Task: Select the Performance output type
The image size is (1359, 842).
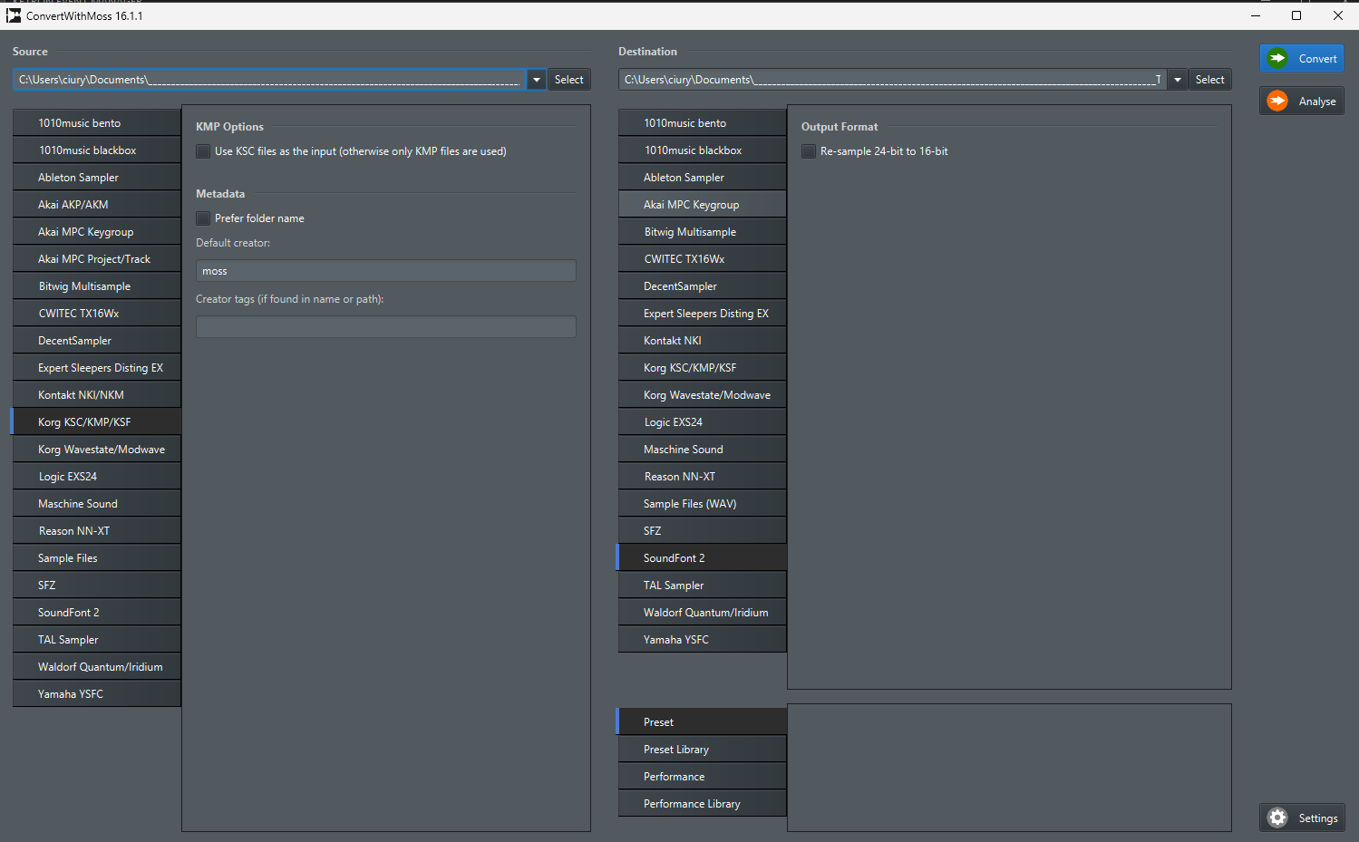Action: click(702, 777)
